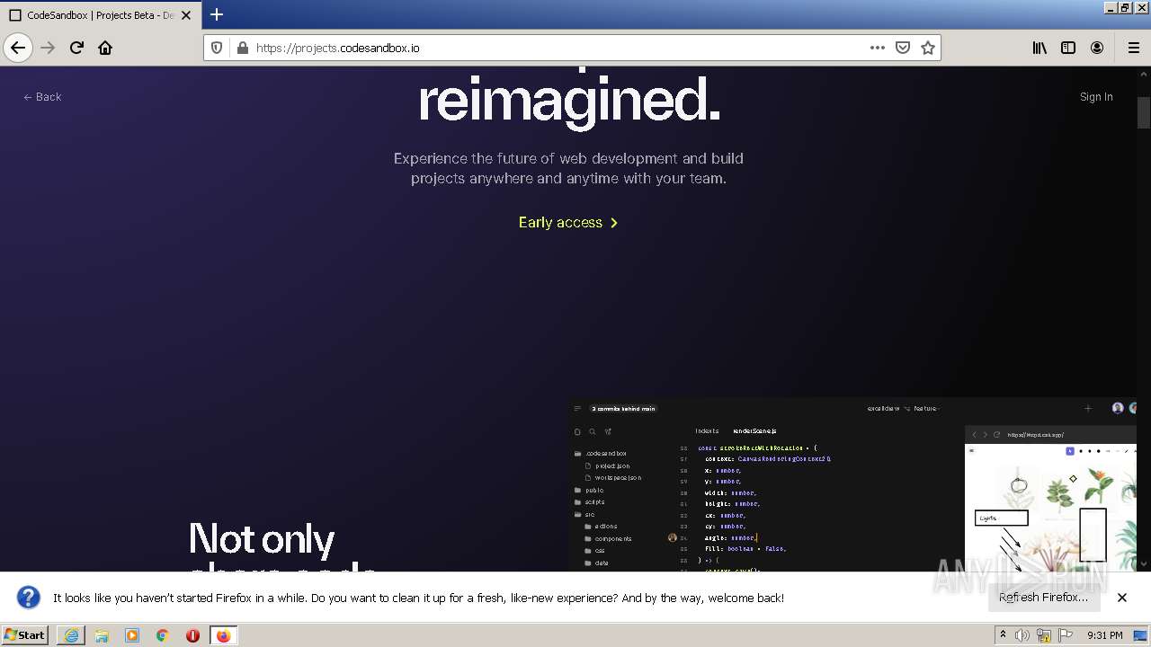This screenshot has height=647, width=1151.
Task: Open the Library history and bookmarks menu
Action: [1039, 48]
